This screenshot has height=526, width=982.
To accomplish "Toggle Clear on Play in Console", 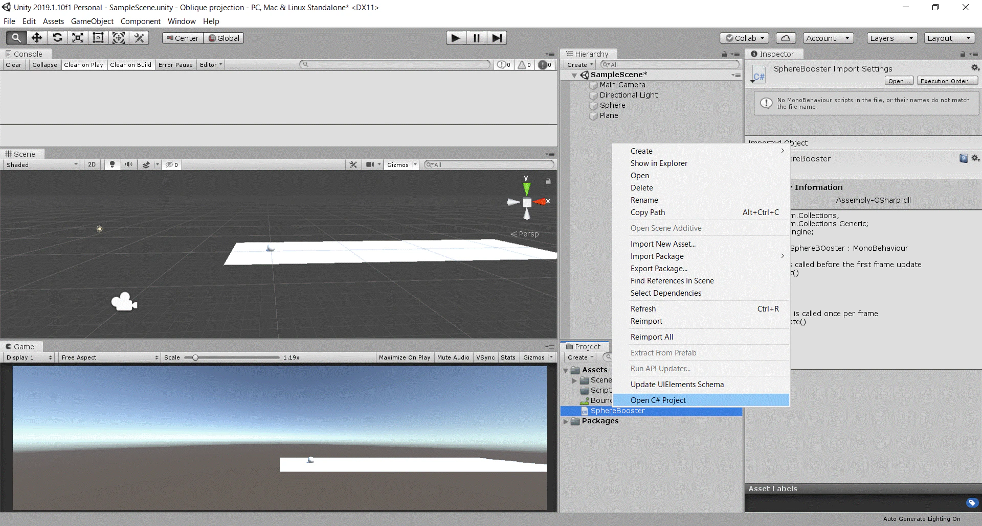I will [83, 65].
